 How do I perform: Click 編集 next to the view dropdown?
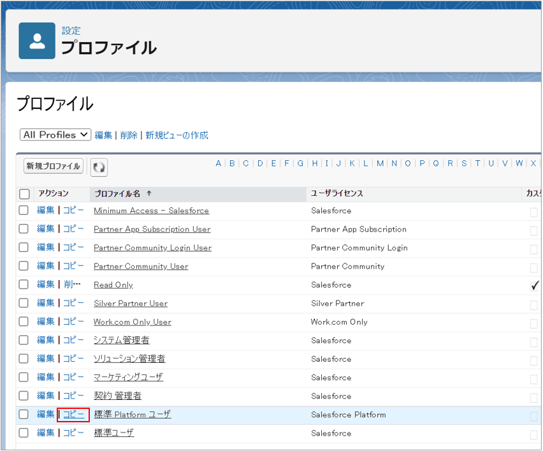tap(103, 135)
